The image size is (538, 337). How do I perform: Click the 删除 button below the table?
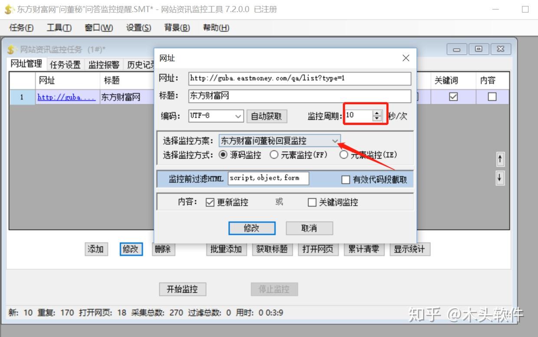tap(163, 249)
